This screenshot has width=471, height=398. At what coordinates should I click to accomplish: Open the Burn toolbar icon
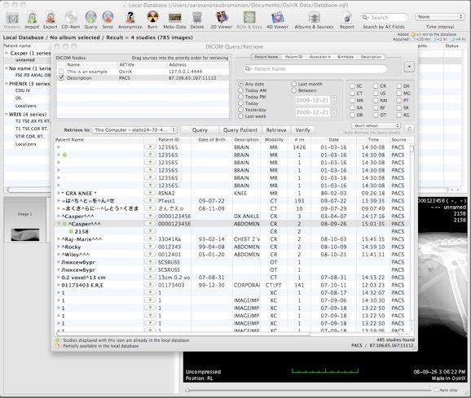pyautogui.click(x=152, y=17)
